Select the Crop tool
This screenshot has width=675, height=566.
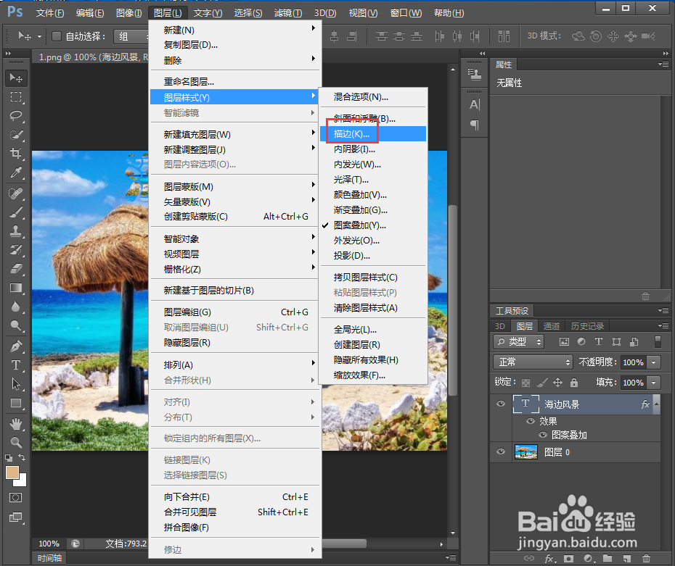tap(16, 154)
